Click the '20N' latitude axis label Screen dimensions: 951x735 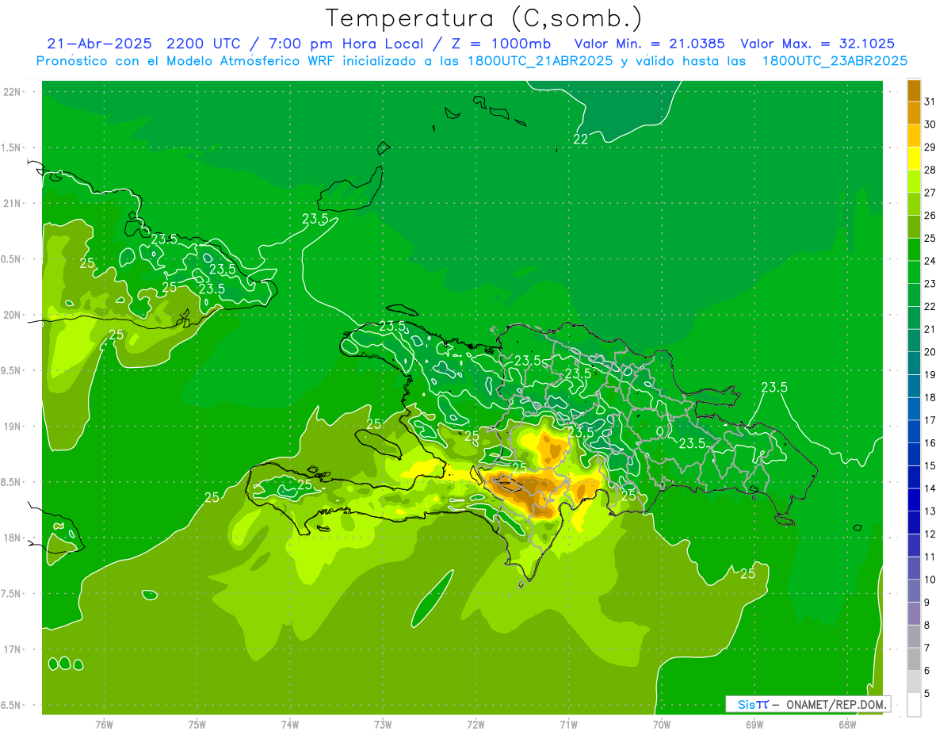click(13, 315)
